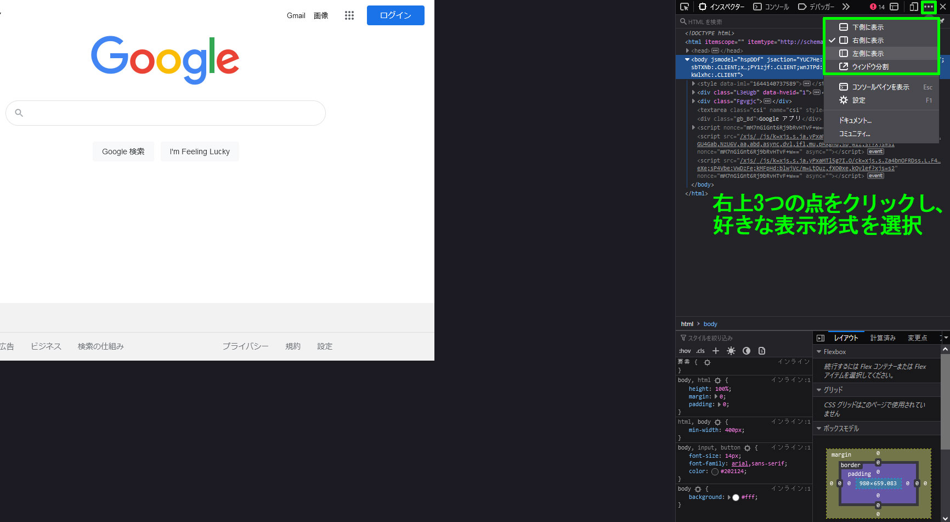The height and width of the screenshot is (522, 950).
Task: Collapse the グリッド section
Action: (x=819, y=390)
